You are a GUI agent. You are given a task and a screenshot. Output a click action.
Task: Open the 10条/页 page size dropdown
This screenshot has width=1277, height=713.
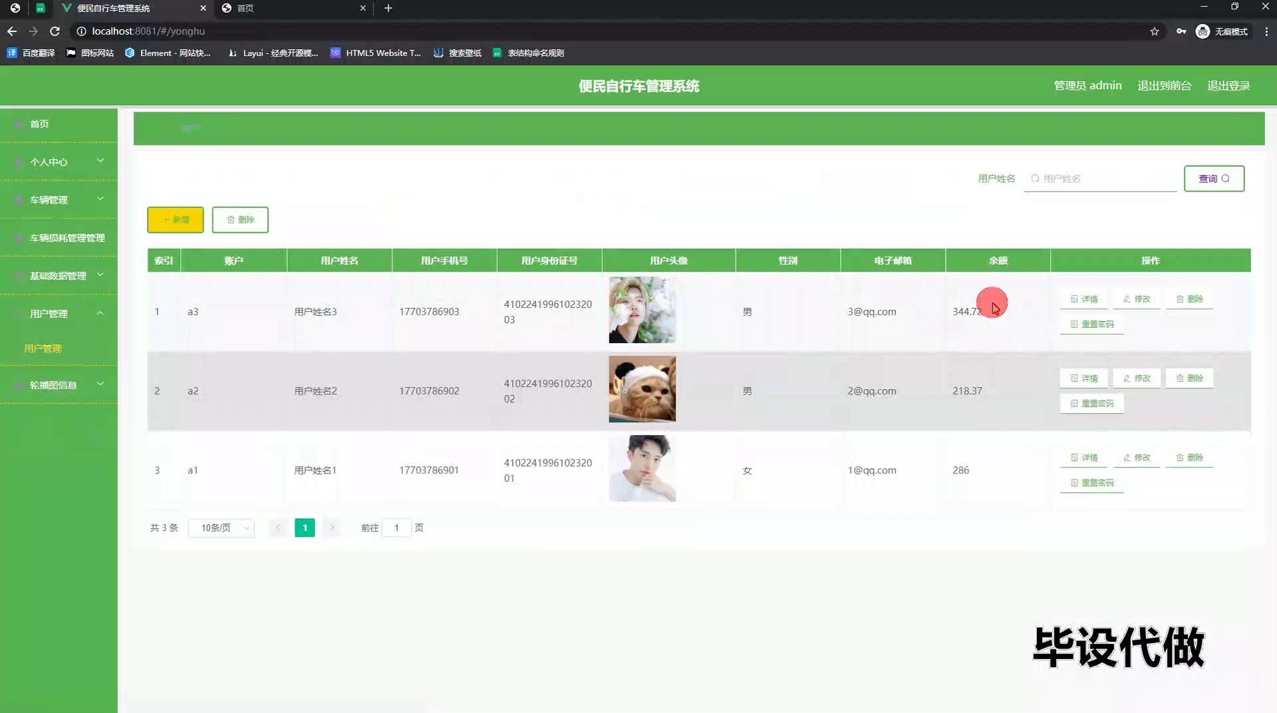pos(221,528)
